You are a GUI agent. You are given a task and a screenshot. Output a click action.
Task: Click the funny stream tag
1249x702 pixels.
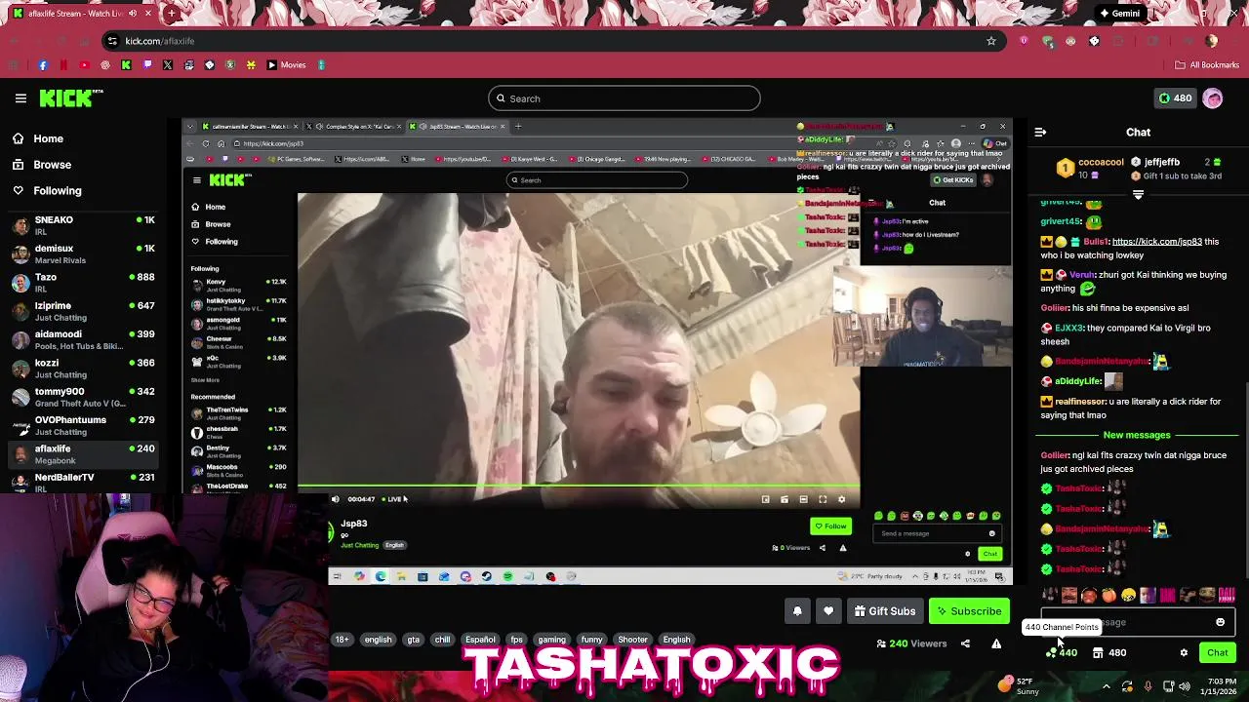(592, 640)
